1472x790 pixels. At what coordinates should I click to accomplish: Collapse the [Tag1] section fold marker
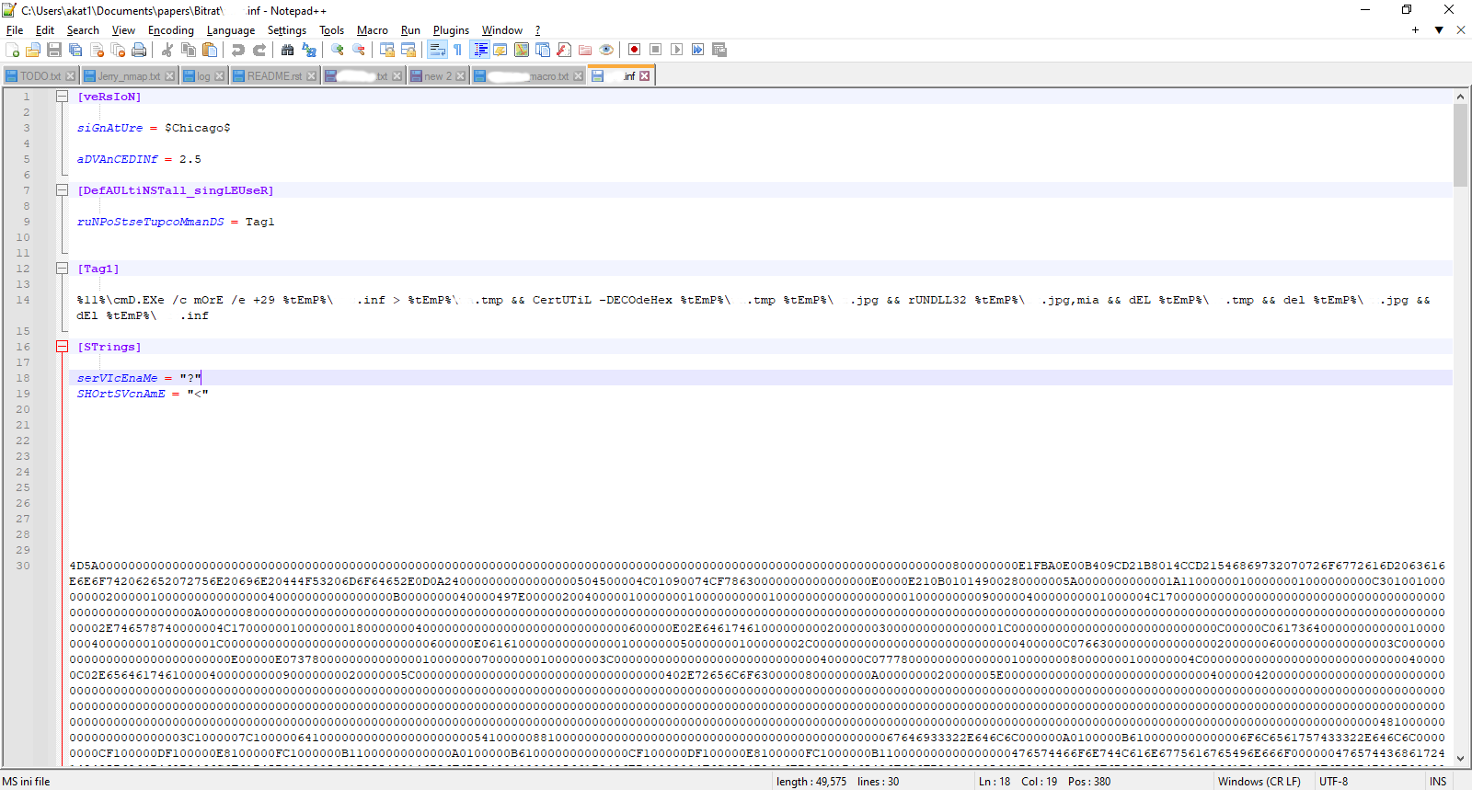click(62, 269)
